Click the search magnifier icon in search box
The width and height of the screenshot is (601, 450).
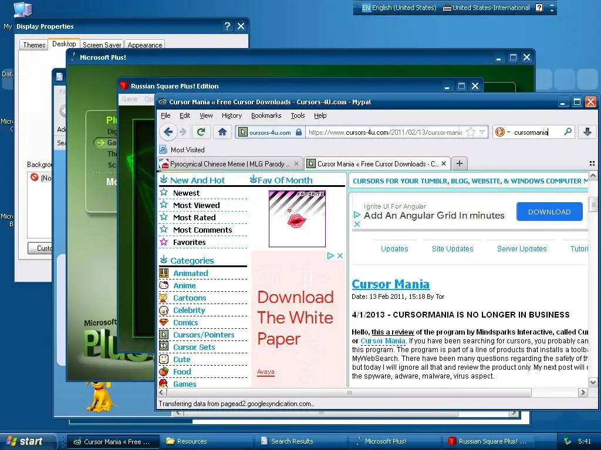568,132
